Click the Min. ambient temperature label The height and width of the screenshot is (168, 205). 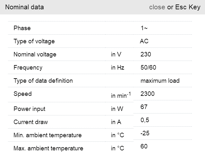coord(47,135)
